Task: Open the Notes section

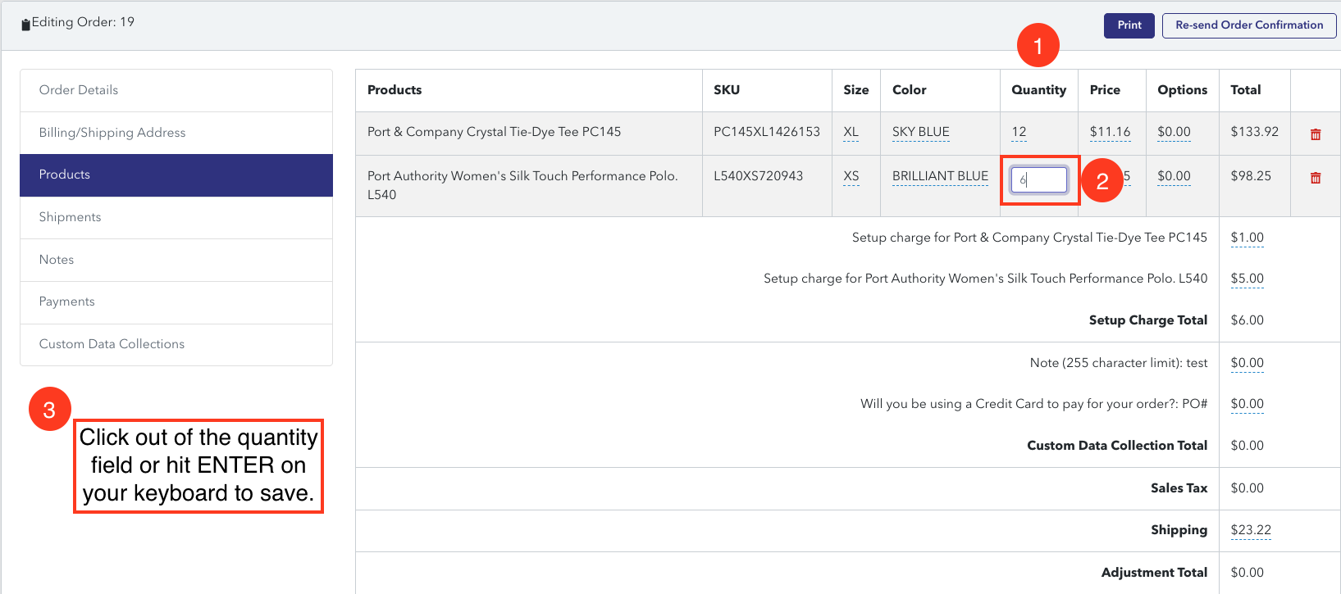Action: tap(176, 260)
